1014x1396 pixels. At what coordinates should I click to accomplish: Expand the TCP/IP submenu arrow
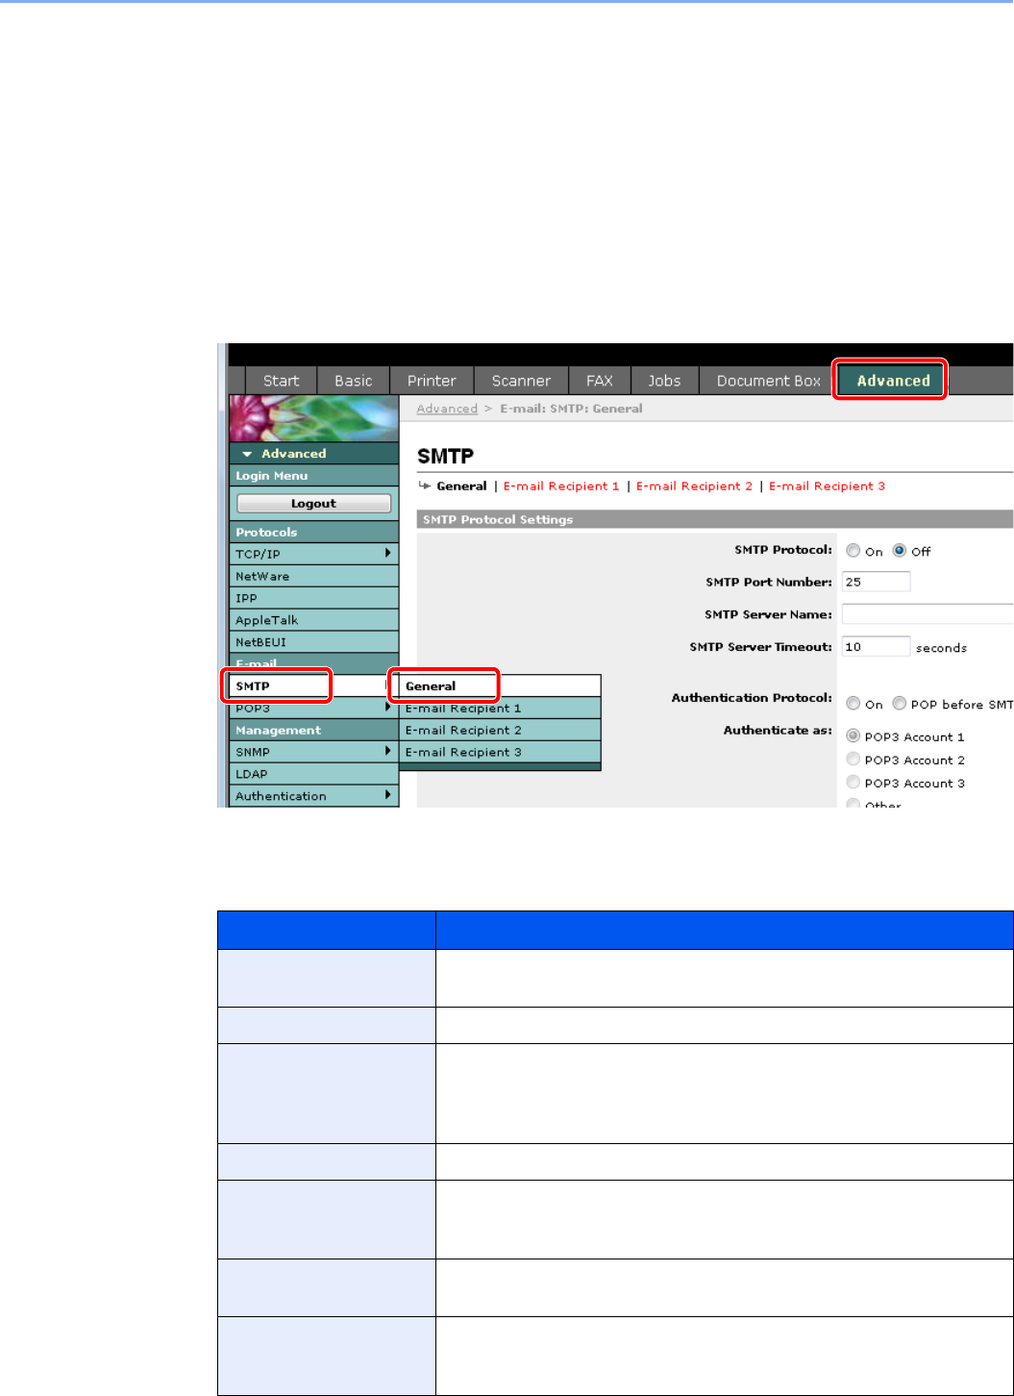[387, 554]
